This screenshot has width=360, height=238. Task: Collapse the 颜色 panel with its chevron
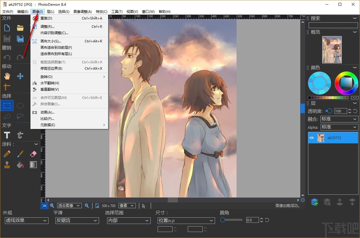[x=355, y=67]
